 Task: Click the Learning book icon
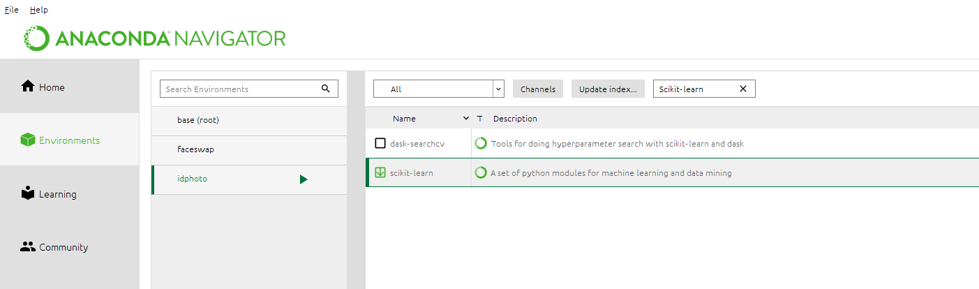(x=28, y=193)
